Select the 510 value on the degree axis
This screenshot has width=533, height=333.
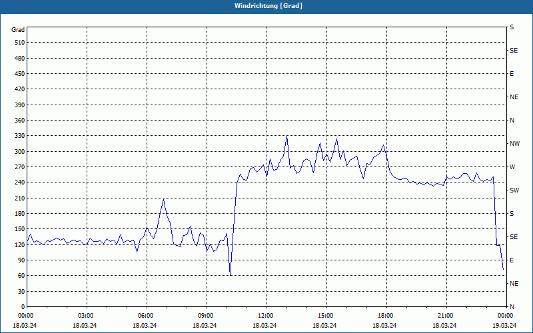[x=20, y=43]
